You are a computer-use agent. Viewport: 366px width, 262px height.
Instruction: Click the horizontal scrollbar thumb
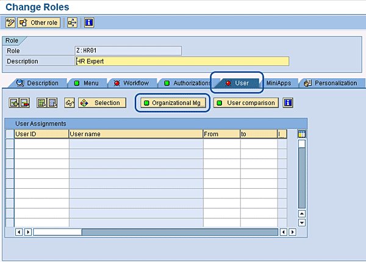point(57,232)
